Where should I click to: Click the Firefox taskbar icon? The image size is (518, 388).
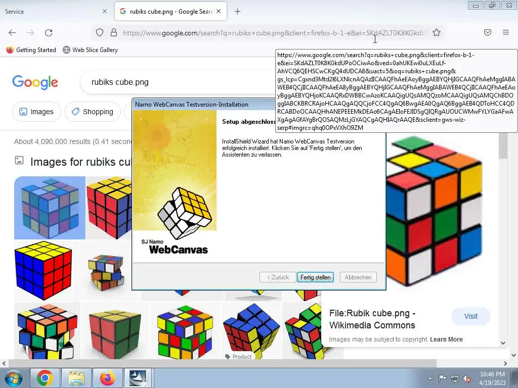pyautogui.click(x=108, y=378)
